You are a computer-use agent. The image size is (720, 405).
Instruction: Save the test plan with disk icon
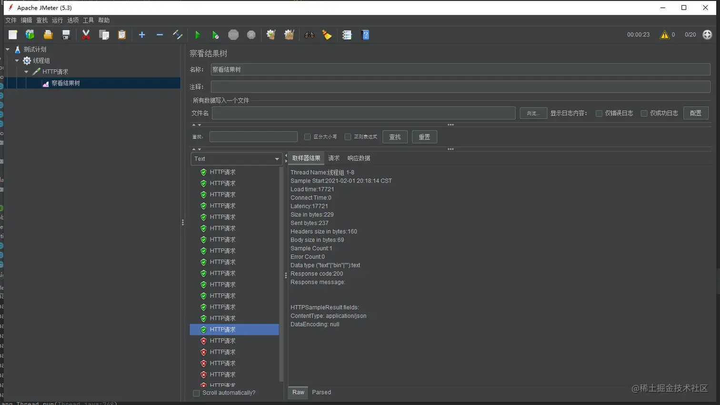66,35
